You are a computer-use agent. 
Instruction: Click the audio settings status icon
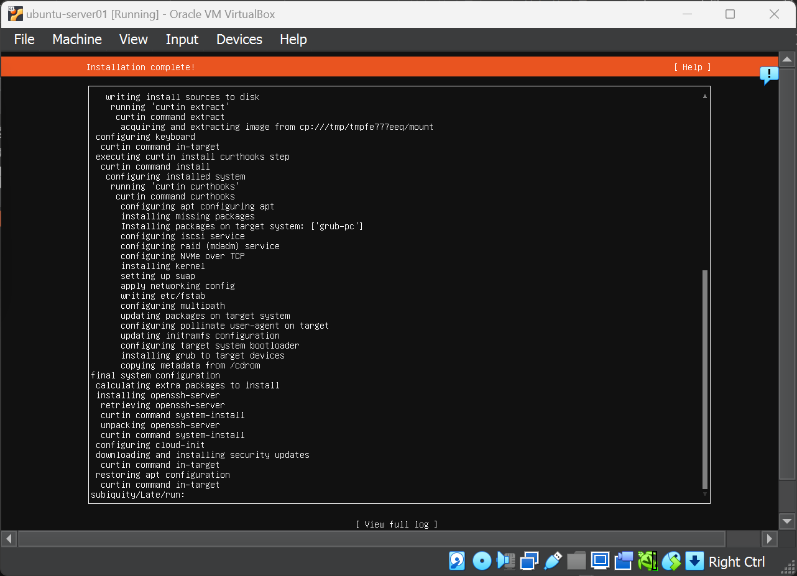[x=505, y=561]
